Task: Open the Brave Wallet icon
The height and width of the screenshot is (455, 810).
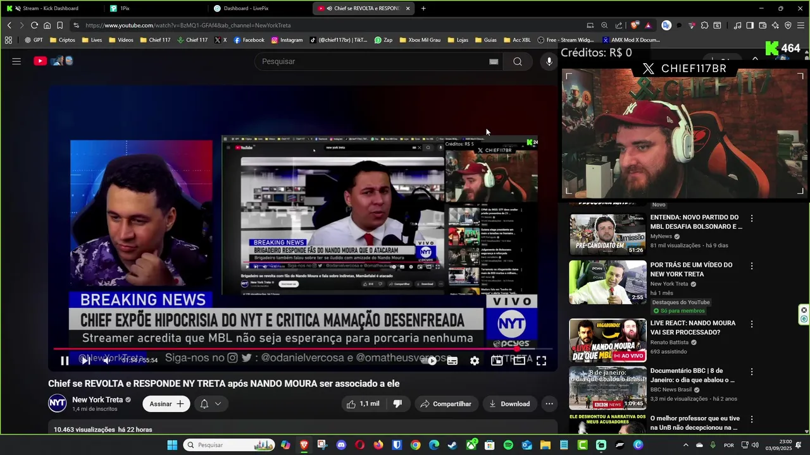Action: click(x=763, y=25)
